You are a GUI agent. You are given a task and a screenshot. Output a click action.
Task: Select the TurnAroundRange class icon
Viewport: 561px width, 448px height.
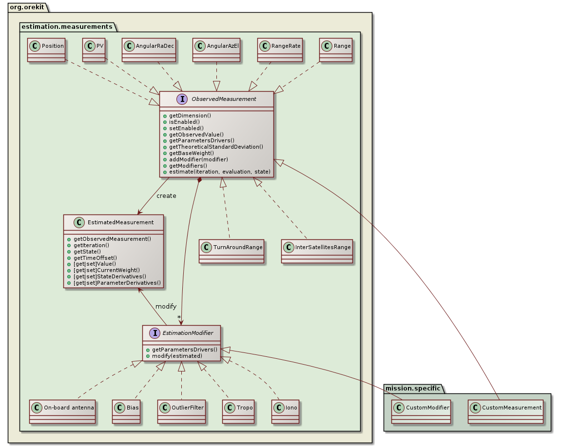click(206, 247)
